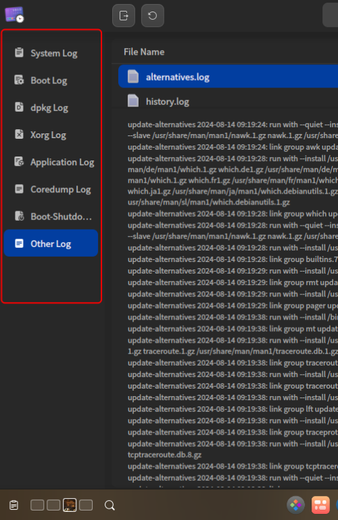Click the refresh toolbar button
Image resolution: width=338 pixels, height=520 pixels.
153,16
